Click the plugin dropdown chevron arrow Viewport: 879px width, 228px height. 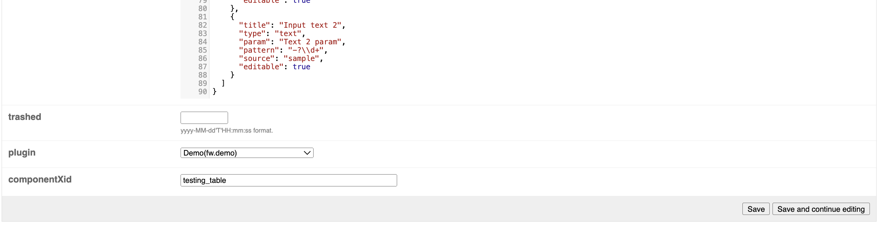(307, 153)
